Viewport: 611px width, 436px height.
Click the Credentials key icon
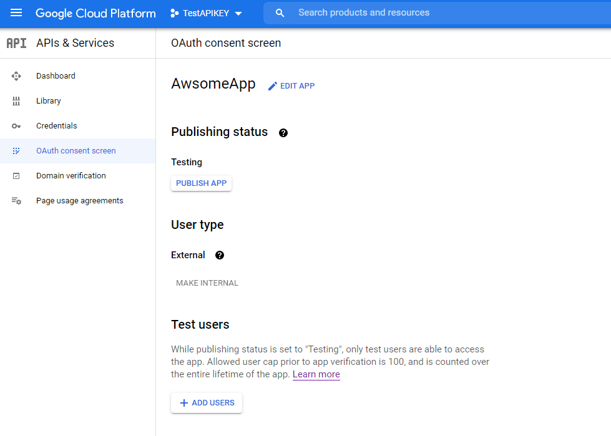pyautogui.click(x=16, y=125)
